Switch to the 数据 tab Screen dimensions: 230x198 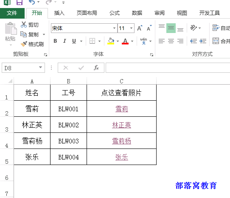click(137, 13)
